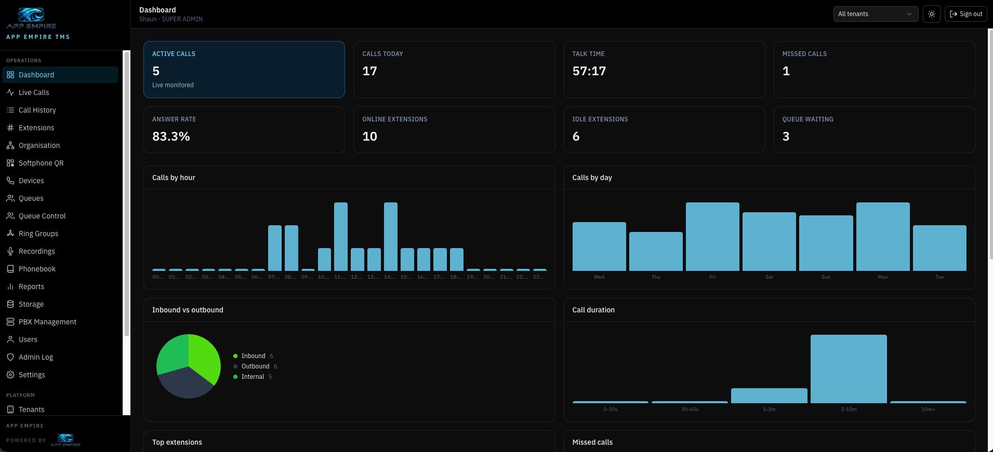The width and height of the screenshot is (993, 452).
Task: Click the Devices phone icon
Action: 10,181
